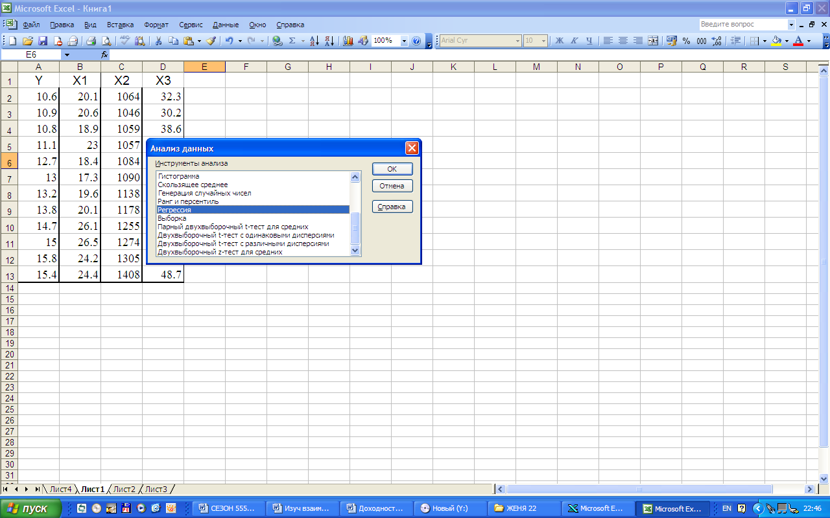Screen dimensions: 830x518
Task: Undo the last action
Action: click(230, 41)
